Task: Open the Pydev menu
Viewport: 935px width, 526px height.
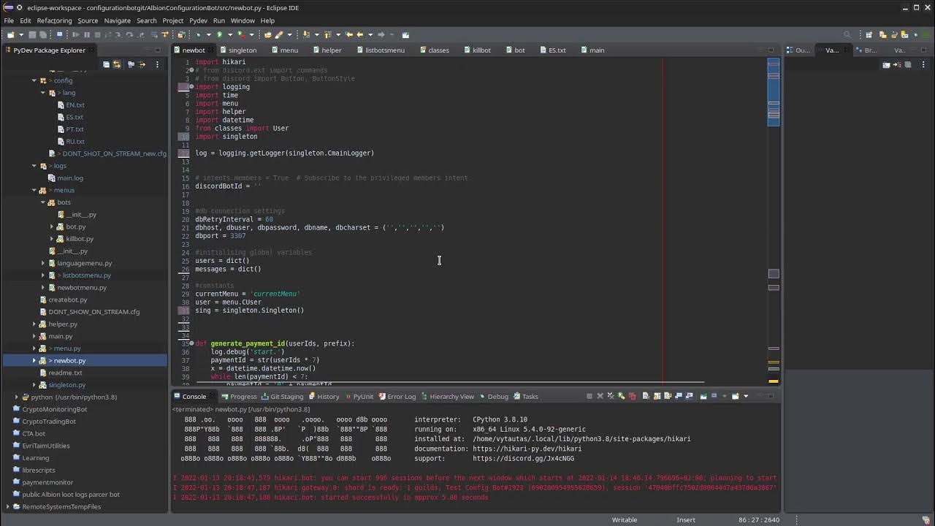Action: 198,20
